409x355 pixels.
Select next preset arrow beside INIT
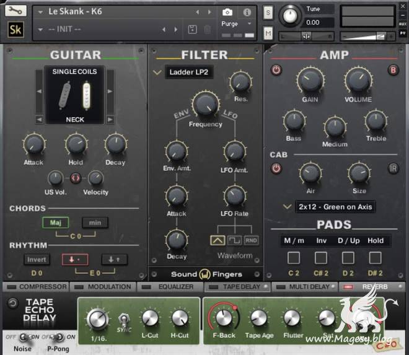point(176,30)
